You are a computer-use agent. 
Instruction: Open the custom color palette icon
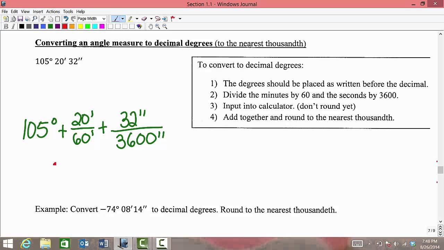pyautogui.click(x=139, y=26)
